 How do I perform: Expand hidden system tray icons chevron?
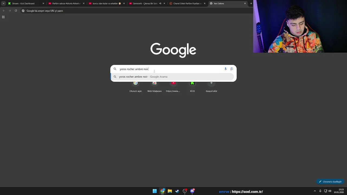point(315,191)
